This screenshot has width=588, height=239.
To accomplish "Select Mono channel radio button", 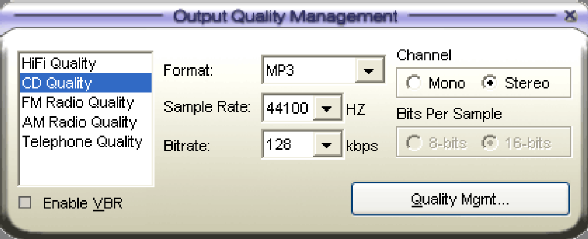I will (413, 83).
